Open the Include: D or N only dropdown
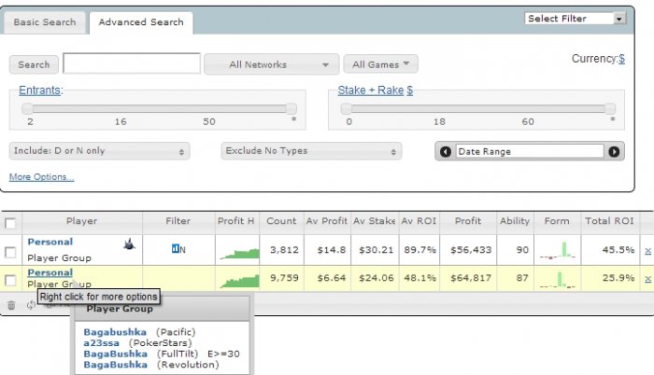The height and width of the screenshot is (375, 654). pos(99,151)
